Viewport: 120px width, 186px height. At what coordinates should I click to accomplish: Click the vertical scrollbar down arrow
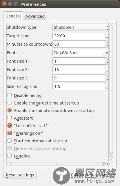tap(111, 160)
